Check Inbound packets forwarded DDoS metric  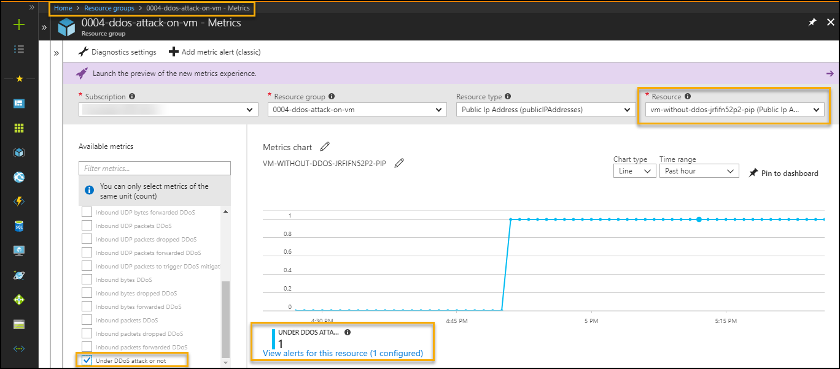tap(87, 347)
